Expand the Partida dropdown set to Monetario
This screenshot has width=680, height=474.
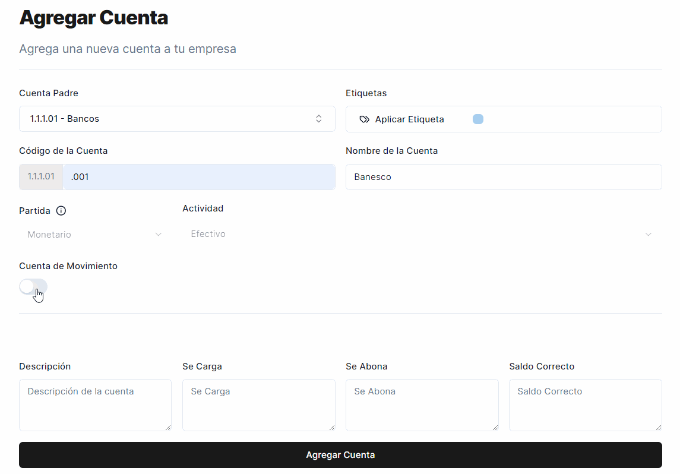pos(95,235)
